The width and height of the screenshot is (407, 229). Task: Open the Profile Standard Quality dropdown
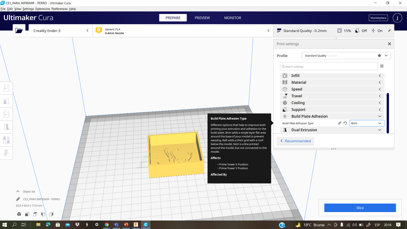(x=346, y=56)
